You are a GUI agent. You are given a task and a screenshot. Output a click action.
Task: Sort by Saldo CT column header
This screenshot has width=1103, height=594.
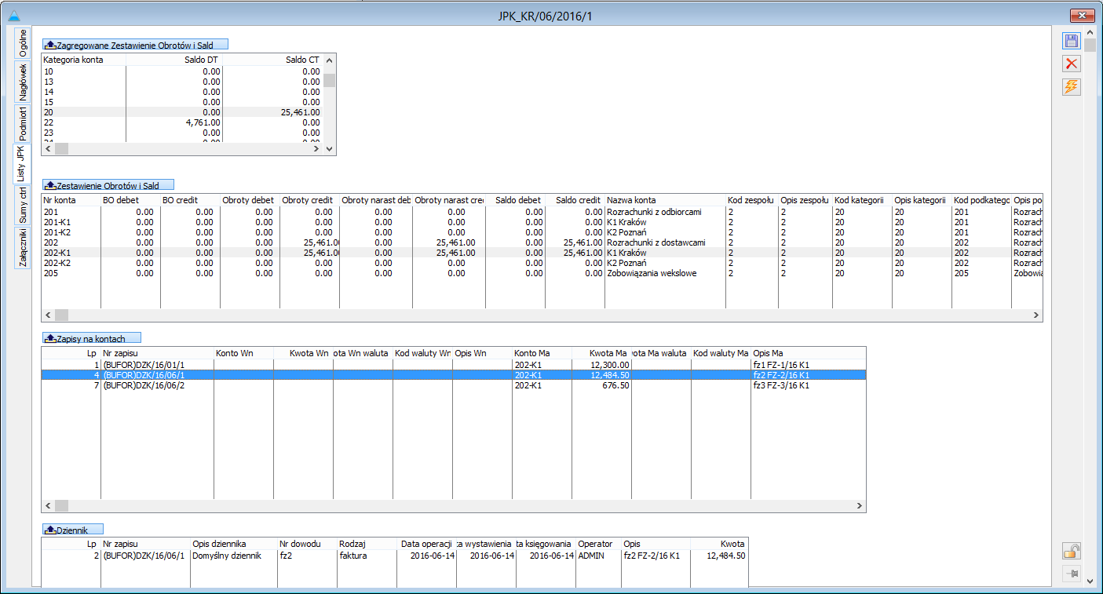(x=273, y=60)
